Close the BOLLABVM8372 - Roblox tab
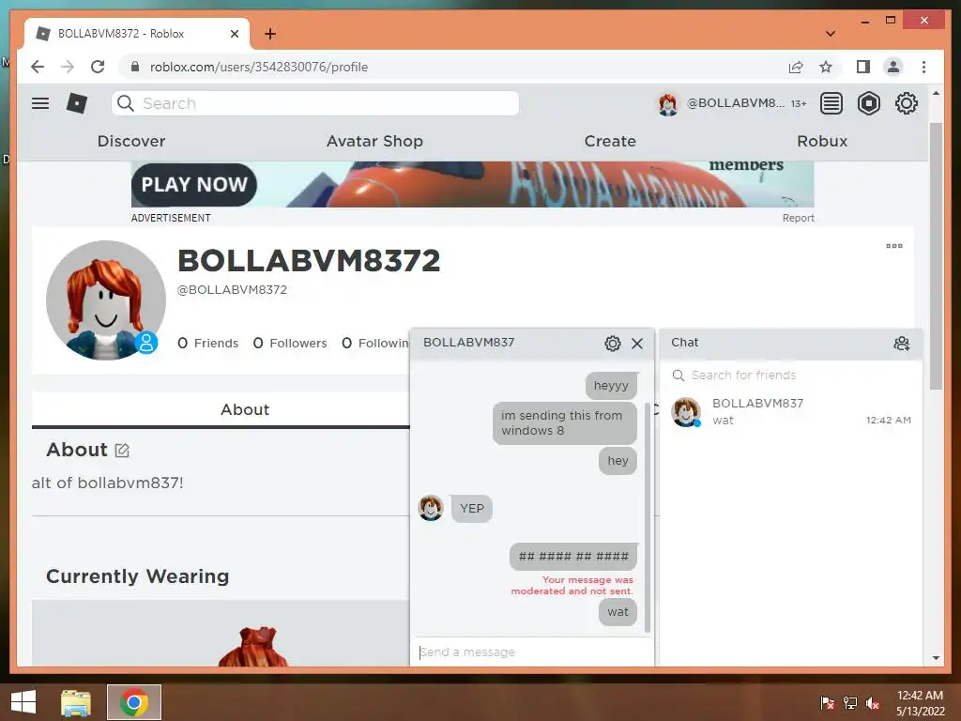This screenshot has width=961, height=721. pos(234,34)
